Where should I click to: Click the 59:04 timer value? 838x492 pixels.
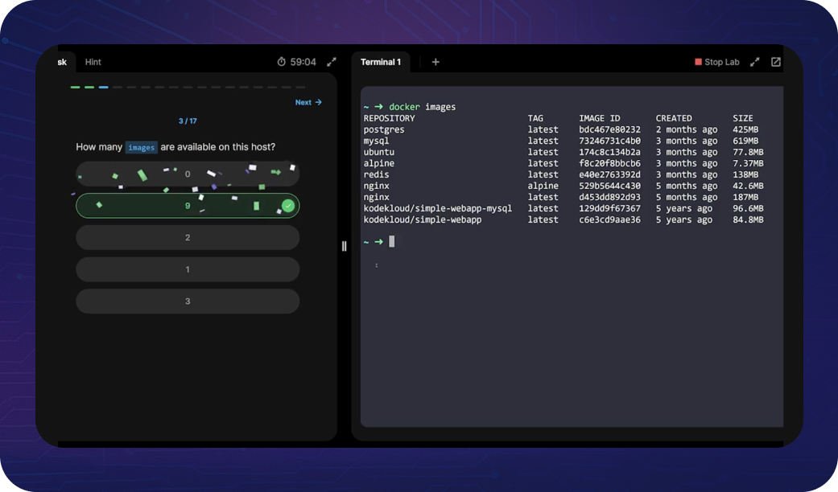point(303,62)
